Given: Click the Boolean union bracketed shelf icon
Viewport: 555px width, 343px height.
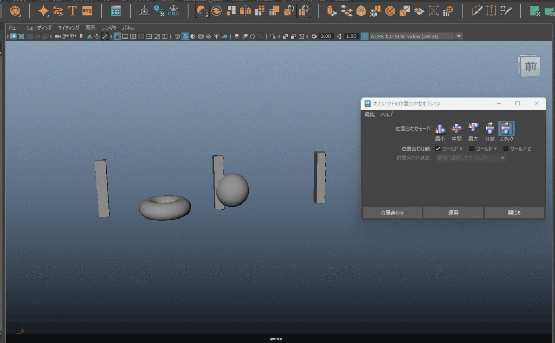Looking at the screenshot, I should coord(202,11).
